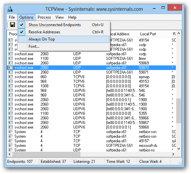Click icon of svchost.exe row with port 59871

point(11,72)
